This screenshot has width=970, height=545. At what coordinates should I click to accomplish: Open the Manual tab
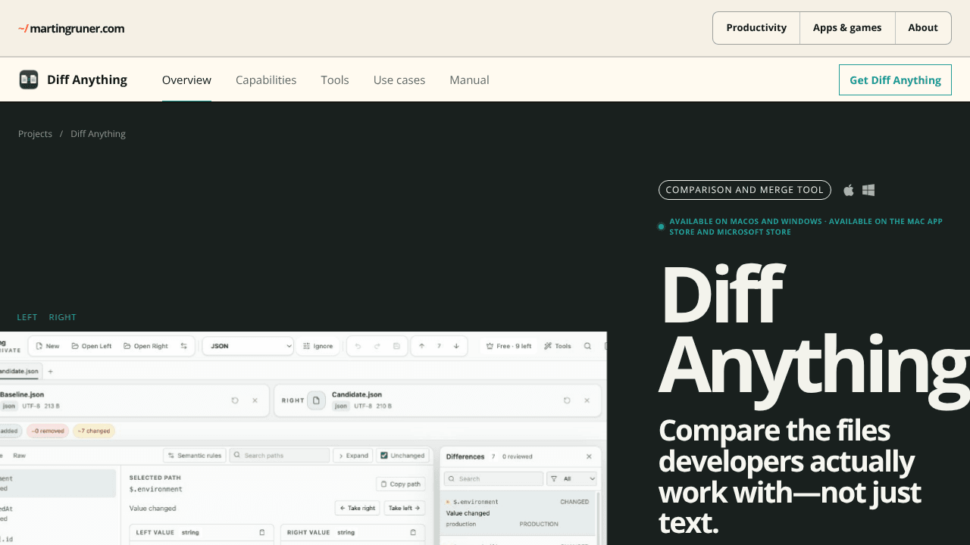pos(469,79)
